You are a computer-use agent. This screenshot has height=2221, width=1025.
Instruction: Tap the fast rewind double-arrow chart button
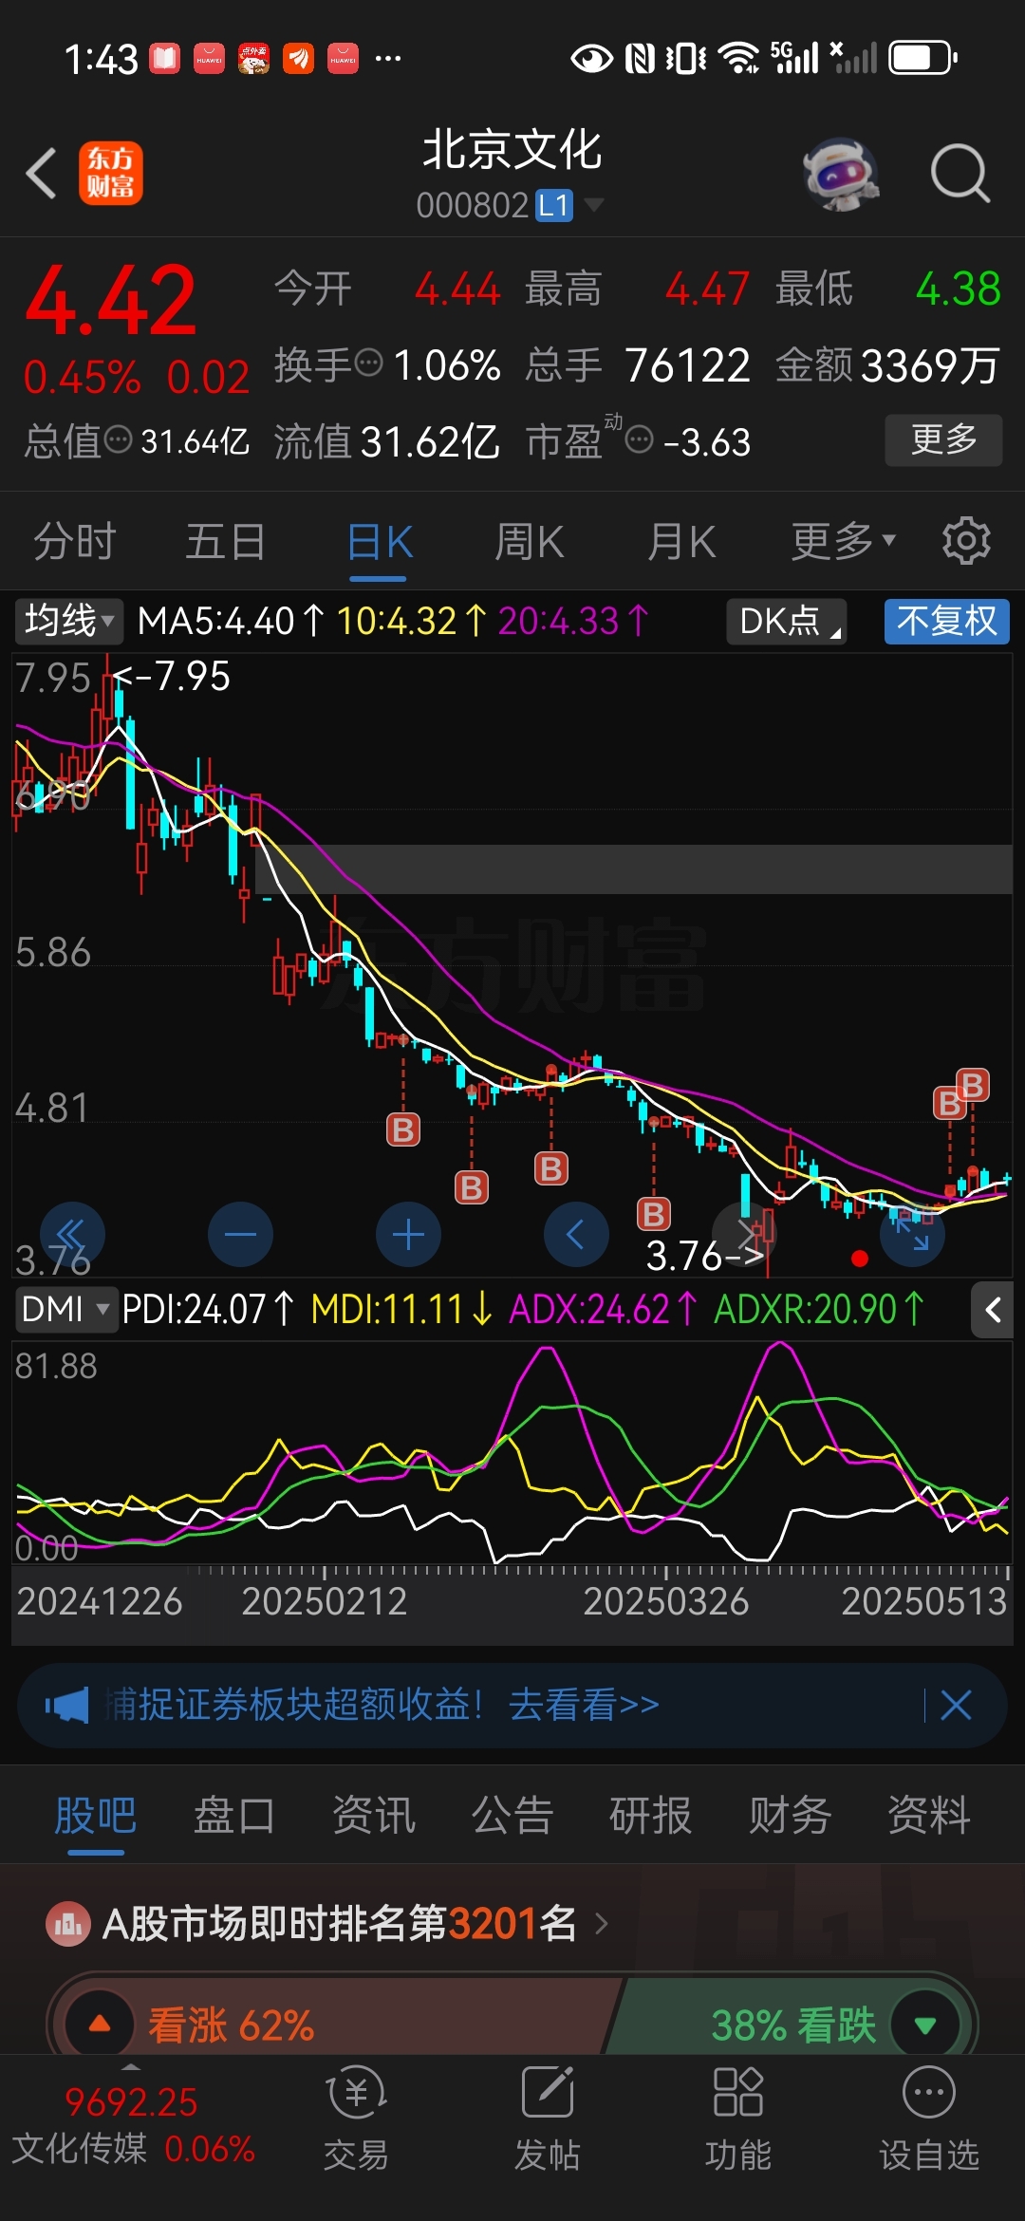click(72, 1234)
